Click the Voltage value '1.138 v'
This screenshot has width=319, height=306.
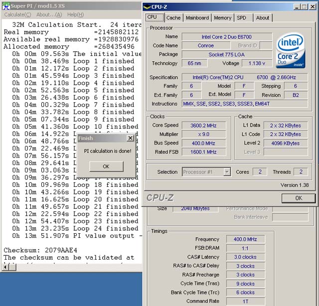257,63
